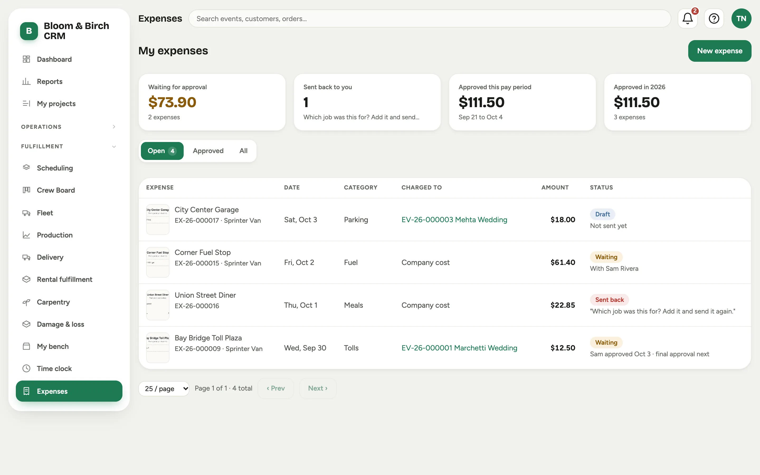Switch to the All tab
This screenshot has height=475, width=760.
click(243, 151)
